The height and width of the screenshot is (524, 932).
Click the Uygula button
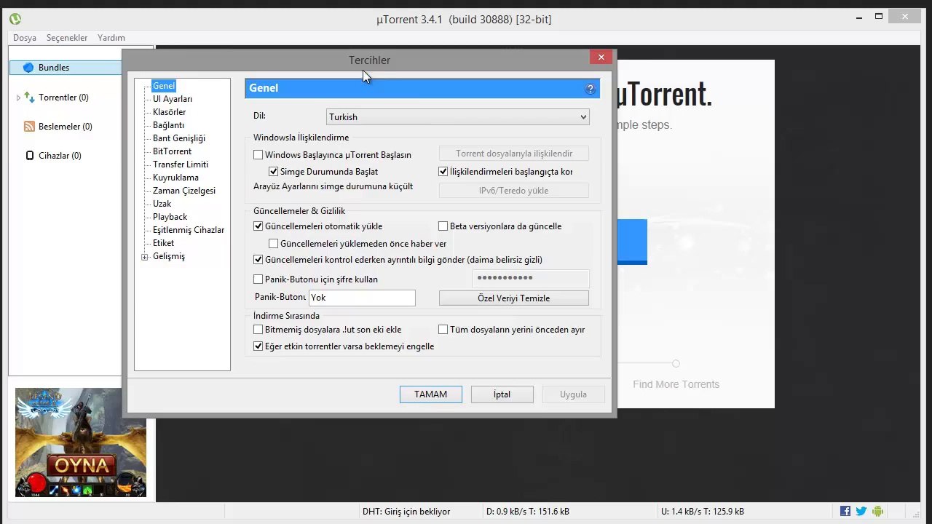click(x=574, y=394)
